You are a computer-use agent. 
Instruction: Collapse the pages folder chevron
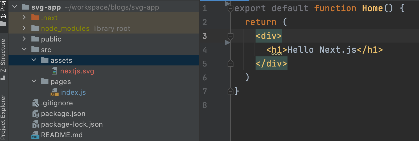(x=34, y=81)
